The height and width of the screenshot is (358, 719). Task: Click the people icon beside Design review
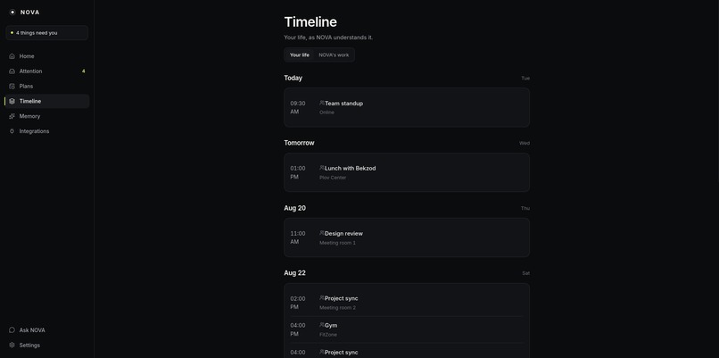pyautogui.click(x=322, y=233)
